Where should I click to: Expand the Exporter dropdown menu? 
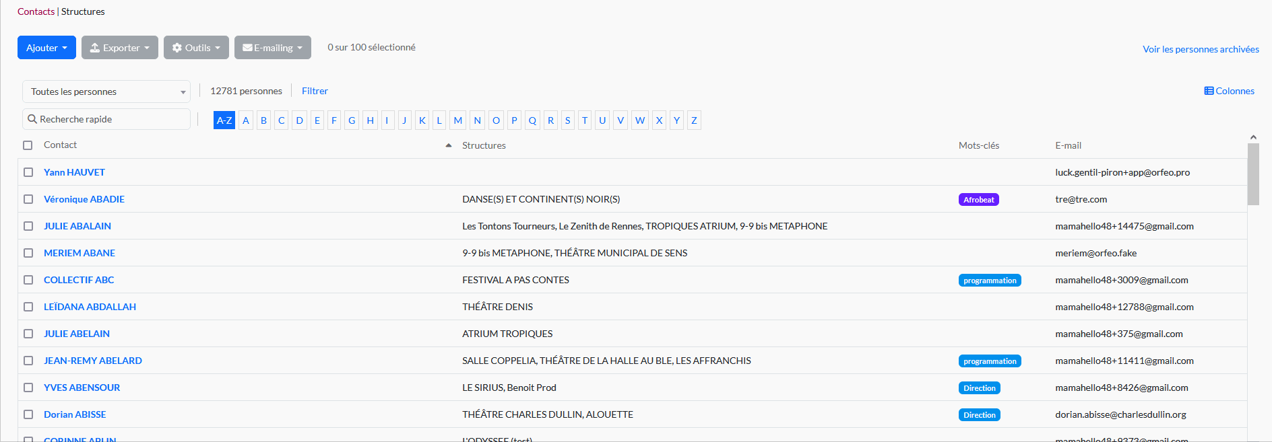click(x=120, y=48)
